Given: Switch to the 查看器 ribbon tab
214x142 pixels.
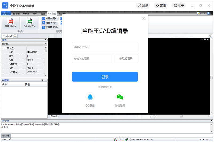Looking at the screenshot, I should pos(16,14).
